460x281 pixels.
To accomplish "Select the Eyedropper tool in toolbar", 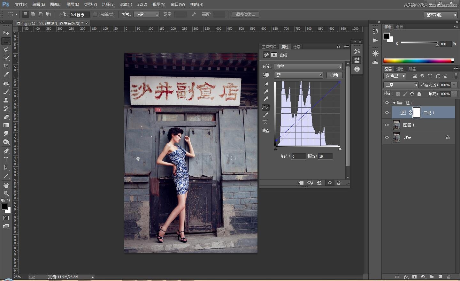I will tap(6, 75).
